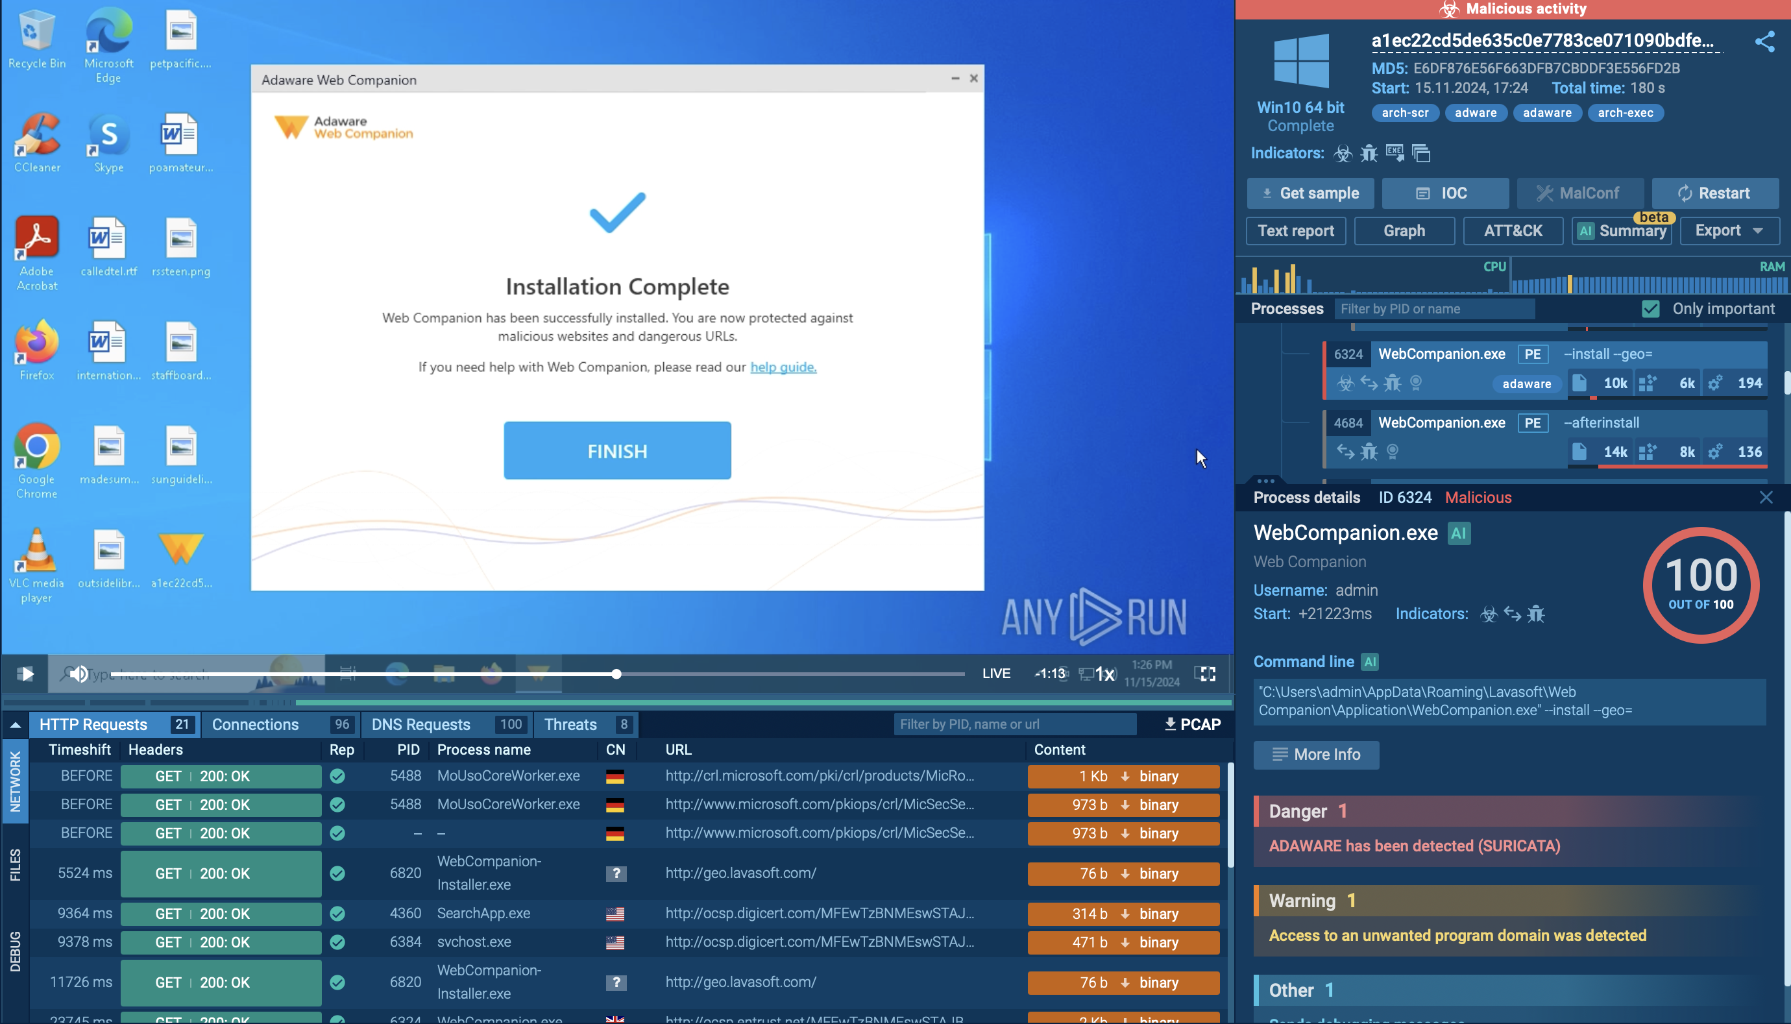
Task: Open the modules icon showing 6k for process 6324
Action: pos(1648,384)
